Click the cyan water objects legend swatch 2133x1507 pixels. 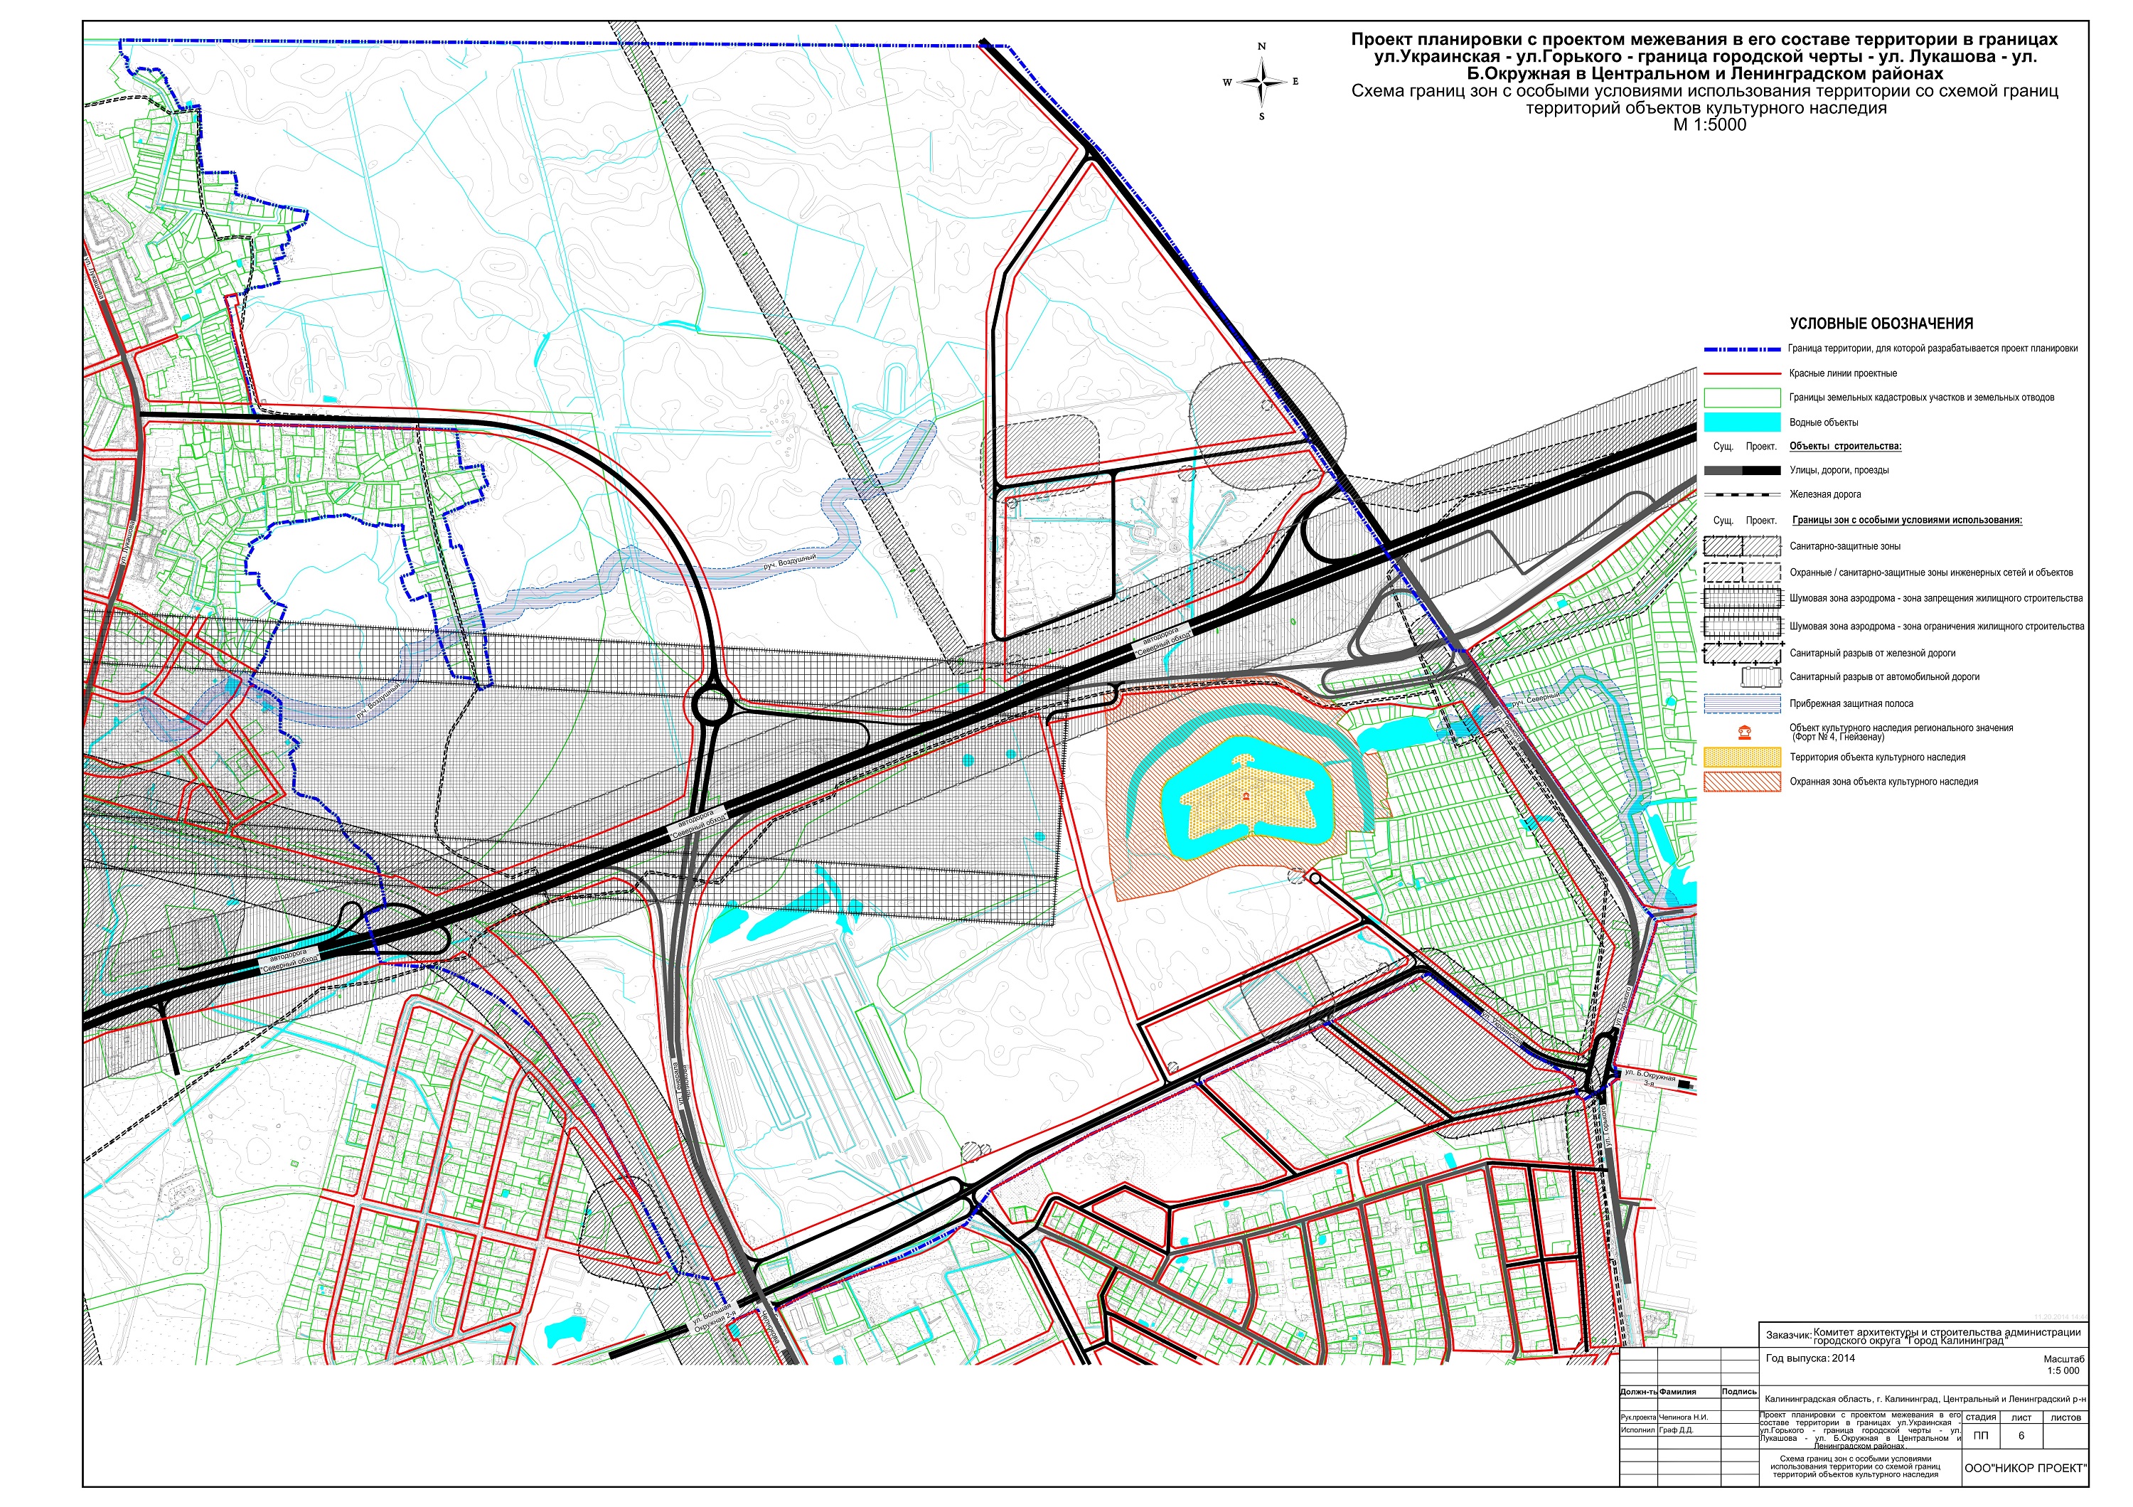[x=1741, y=422]
